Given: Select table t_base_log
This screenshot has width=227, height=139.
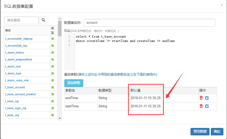Looking at the screenshot, I should click(12, 101).
